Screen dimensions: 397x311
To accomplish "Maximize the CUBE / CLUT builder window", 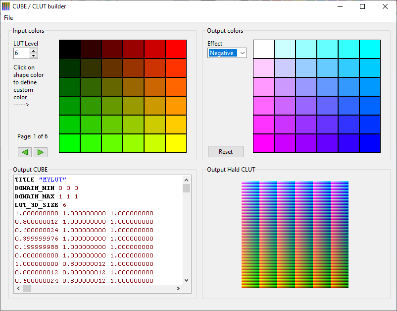I will point(362,6).
